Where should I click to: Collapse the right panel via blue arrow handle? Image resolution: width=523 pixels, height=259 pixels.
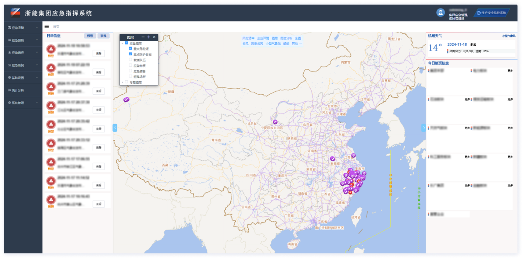(x=423, y=128)
